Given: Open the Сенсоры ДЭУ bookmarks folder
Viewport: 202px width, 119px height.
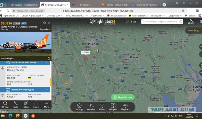Looking at the screenshot, I should point(55,16).
